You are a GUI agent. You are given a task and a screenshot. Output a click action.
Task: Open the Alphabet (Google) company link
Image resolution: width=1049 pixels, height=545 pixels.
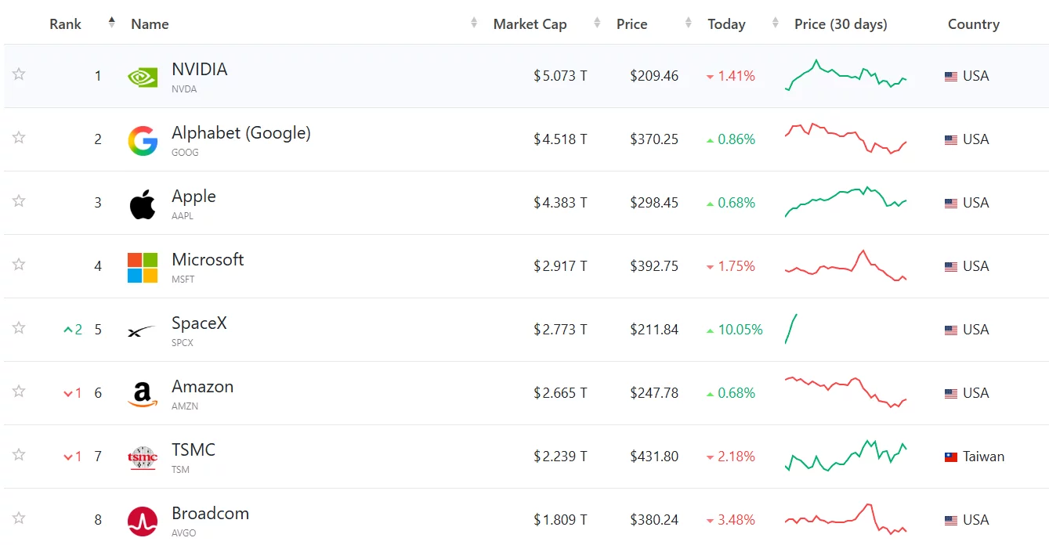tap(241, 133)
